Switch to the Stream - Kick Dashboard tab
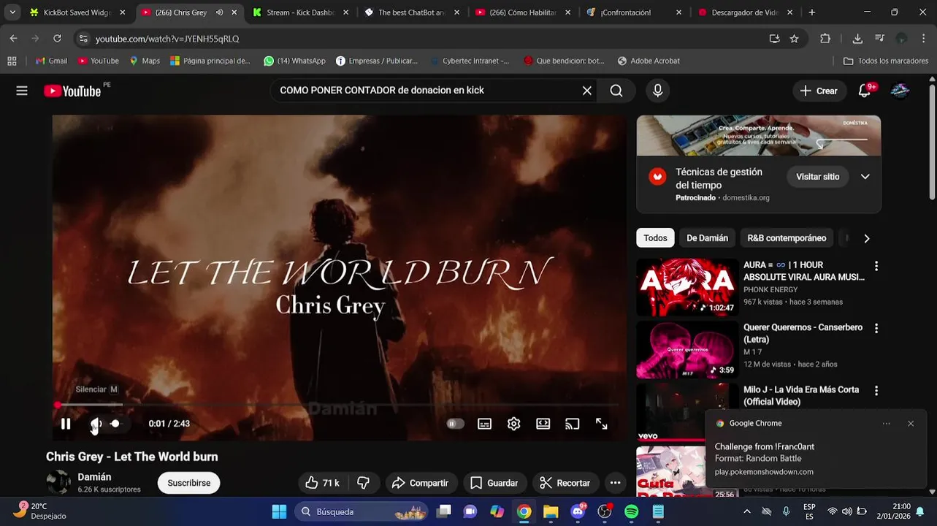 300,12
